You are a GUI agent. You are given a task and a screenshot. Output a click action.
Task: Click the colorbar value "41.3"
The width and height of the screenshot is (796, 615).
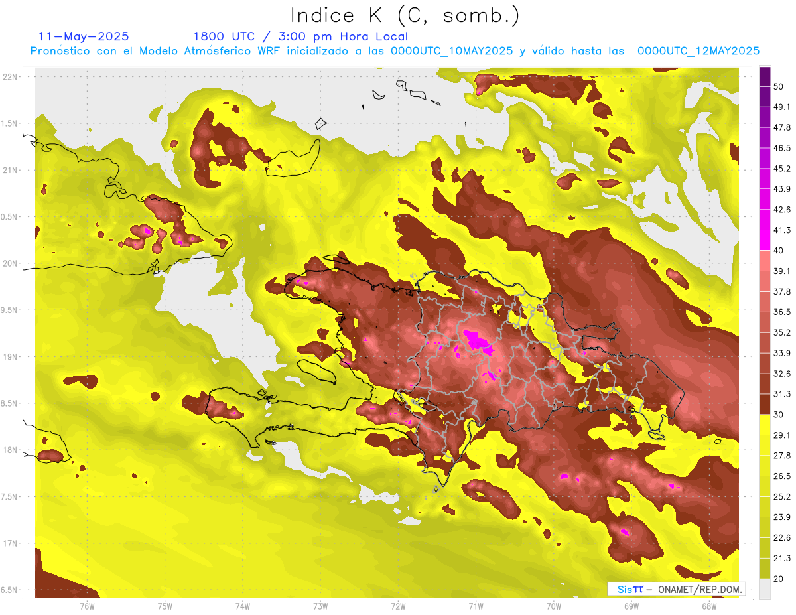point(781,230)
